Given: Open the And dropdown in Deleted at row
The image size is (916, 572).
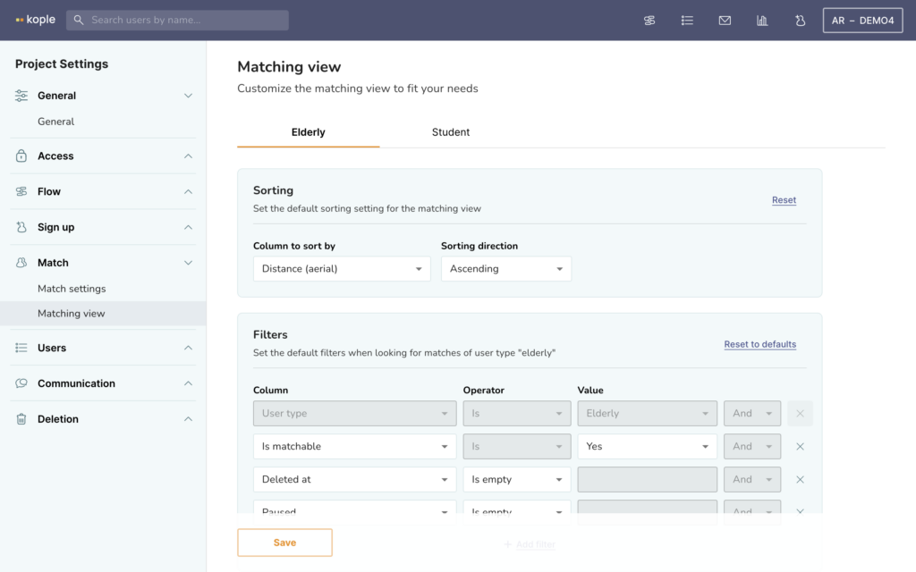Looking at the screenshot, I should click(x=751, y=479).
